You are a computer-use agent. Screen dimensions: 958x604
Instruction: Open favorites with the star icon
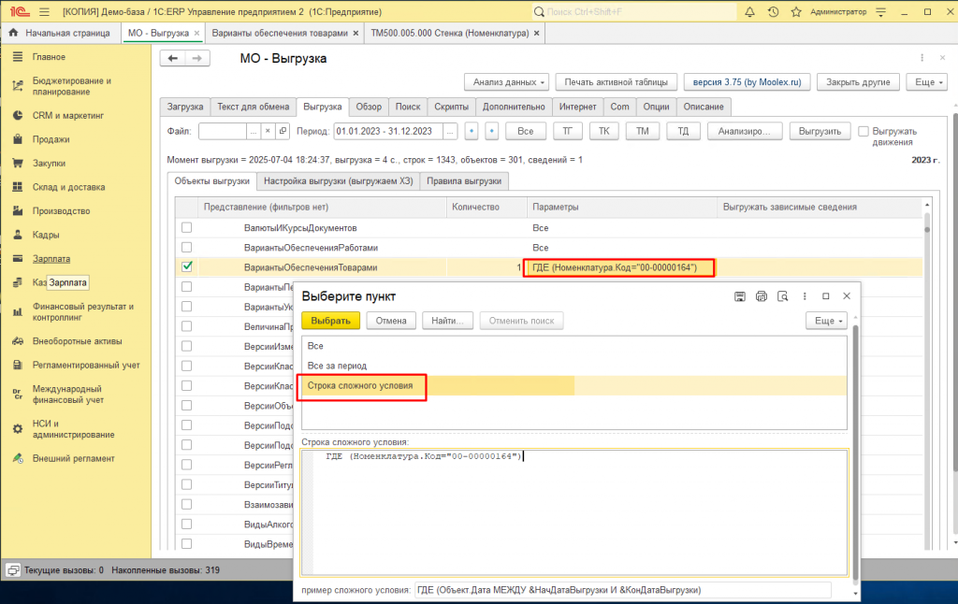point(796,11)
